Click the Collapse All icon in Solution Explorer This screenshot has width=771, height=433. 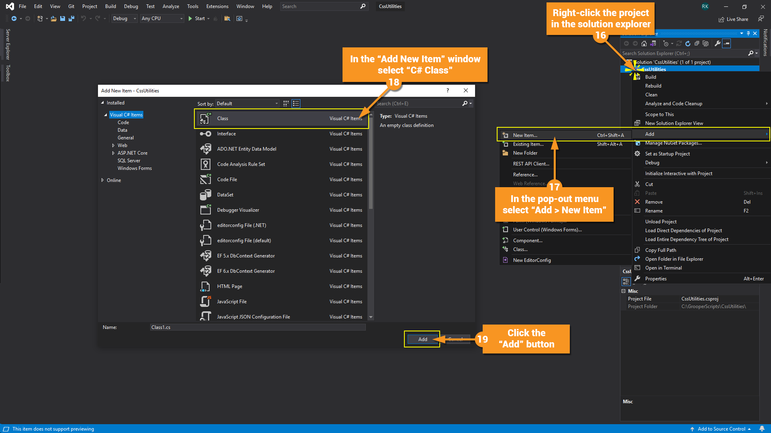697,43
